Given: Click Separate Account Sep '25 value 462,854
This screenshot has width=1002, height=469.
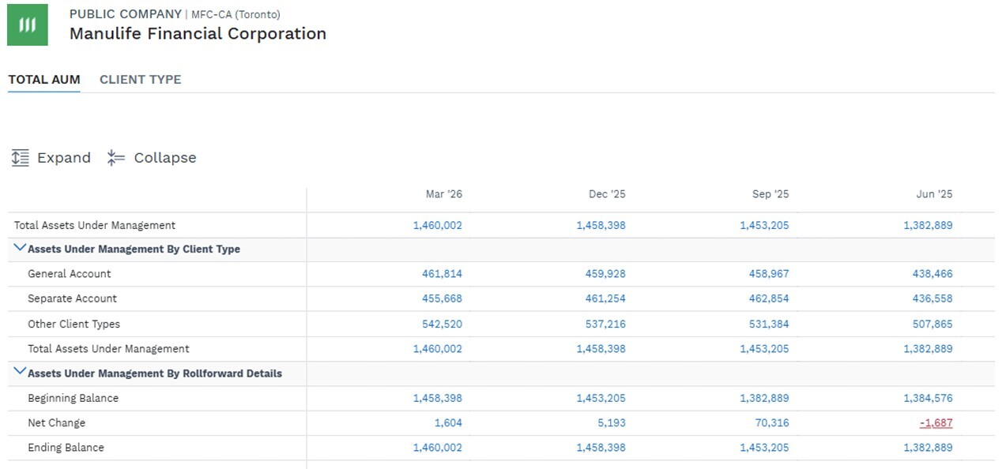Looking at the screenshot, I should [769, 299].
